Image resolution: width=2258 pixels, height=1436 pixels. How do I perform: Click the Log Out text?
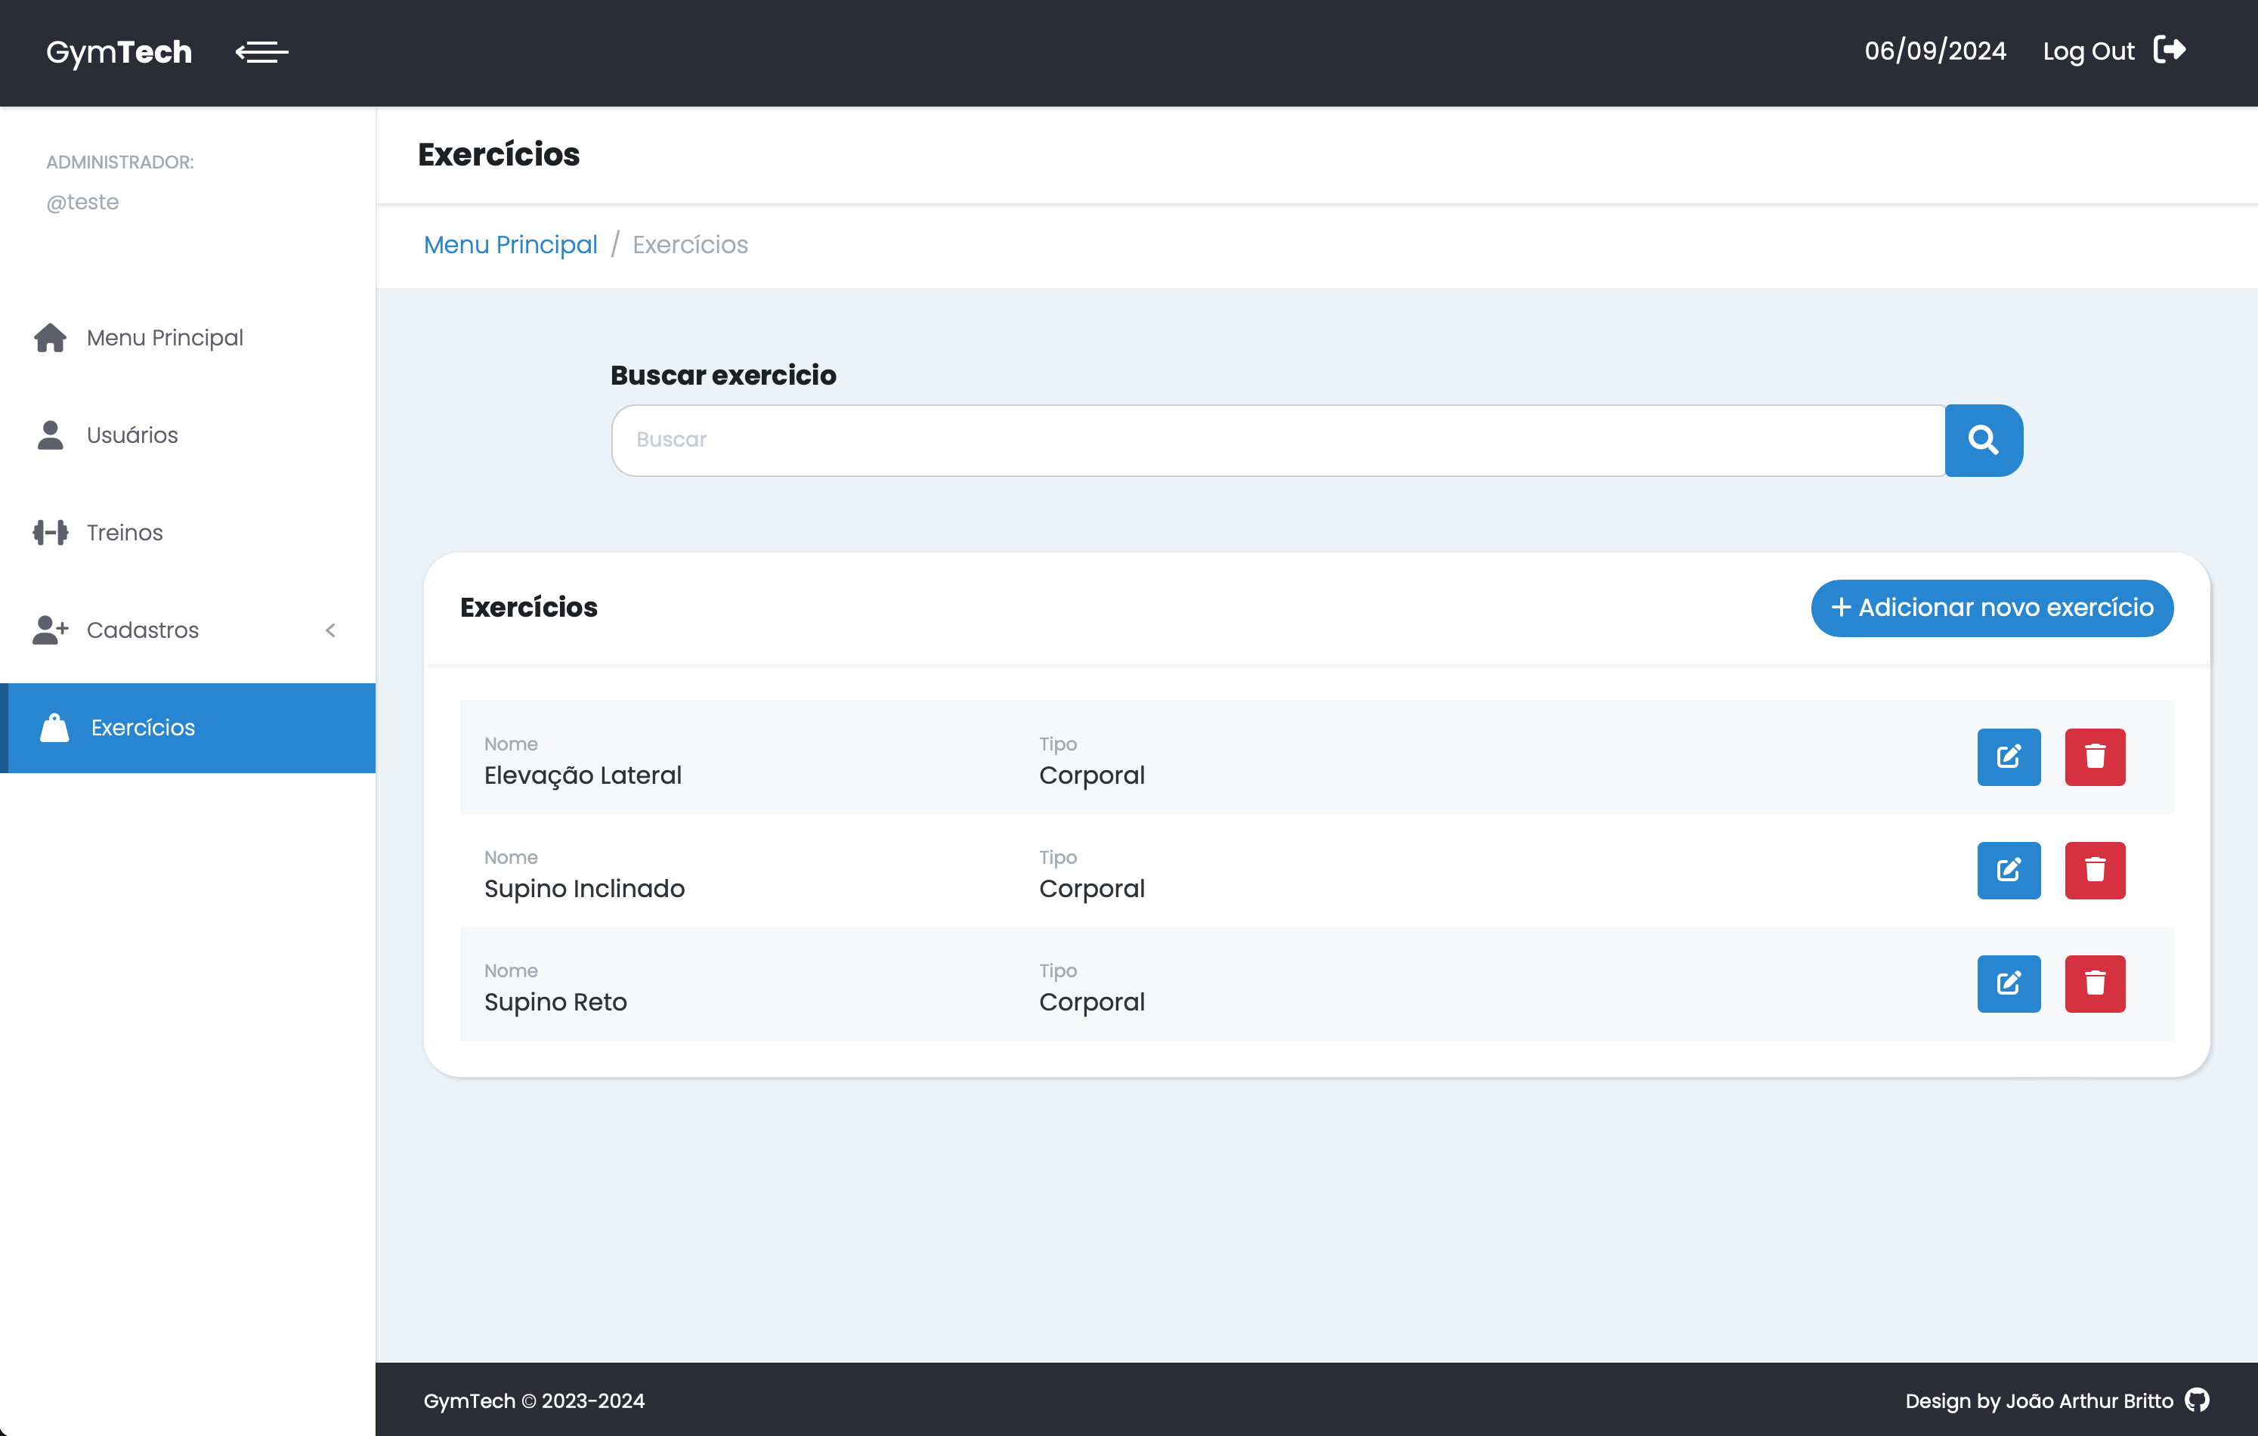click(x=2087, y=51)
